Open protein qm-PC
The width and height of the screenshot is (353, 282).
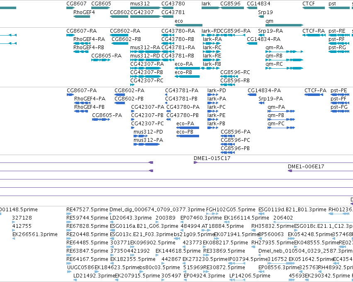(276, 124)
